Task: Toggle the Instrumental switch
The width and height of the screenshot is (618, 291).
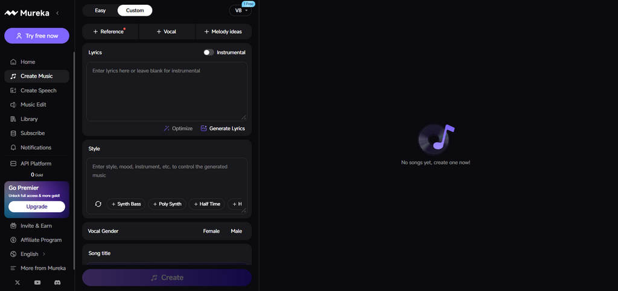Action: (208, 52)
